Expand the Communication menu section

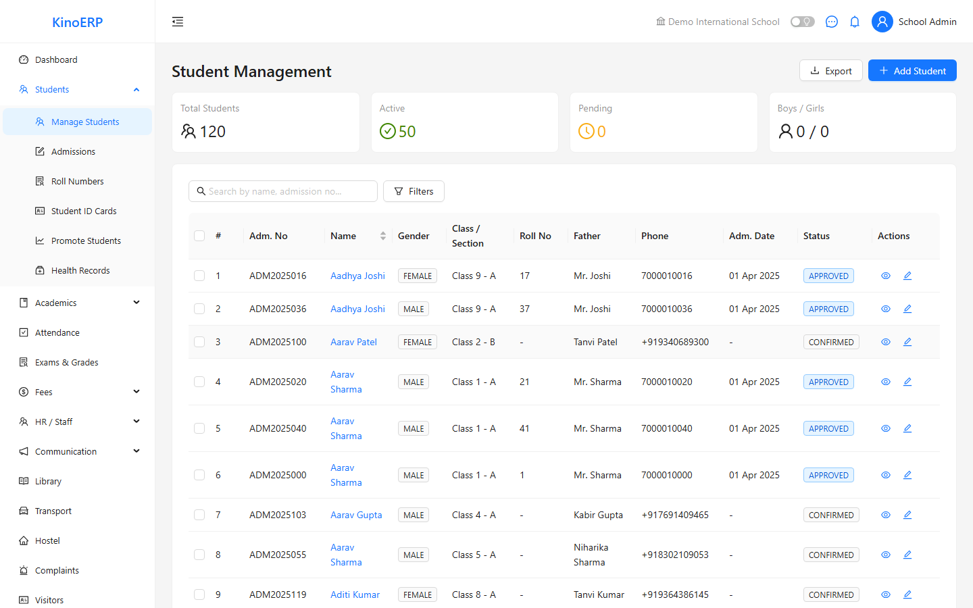tap(77, 451)
